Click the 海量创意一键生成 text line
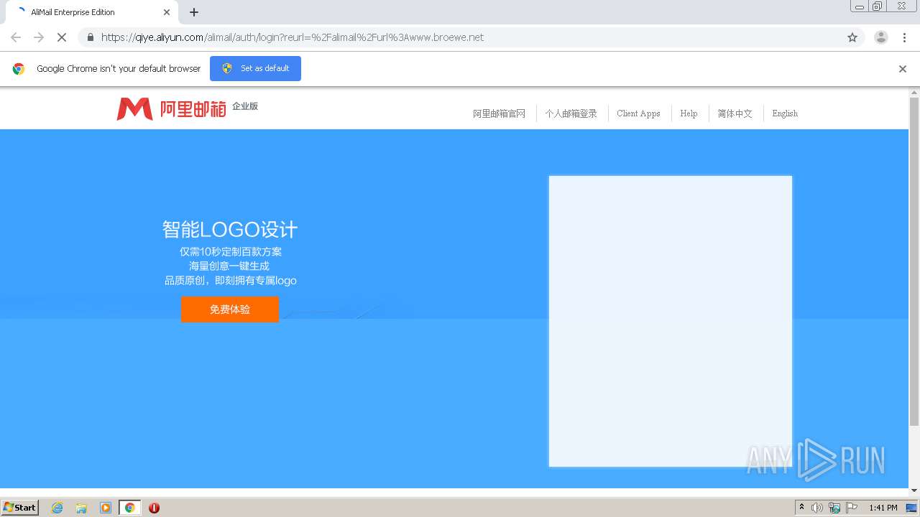The height and width of the screenshot is (517, 920). pos(230,266)
